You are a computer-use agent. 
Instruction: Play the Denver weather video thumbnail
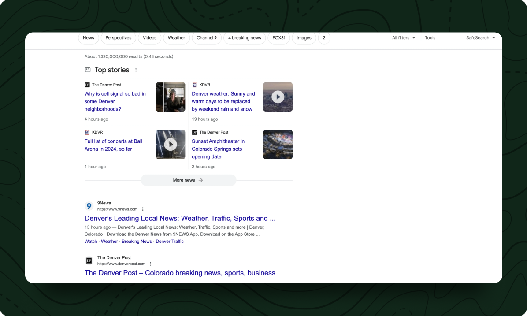[278, 97]
